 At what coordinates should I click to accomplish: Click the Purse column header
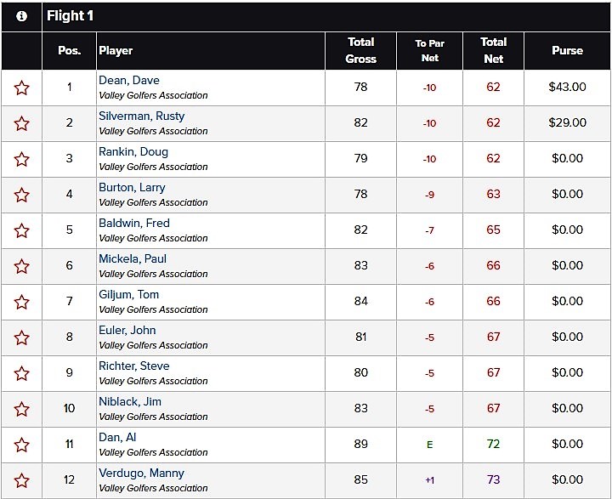coord(567,50)
